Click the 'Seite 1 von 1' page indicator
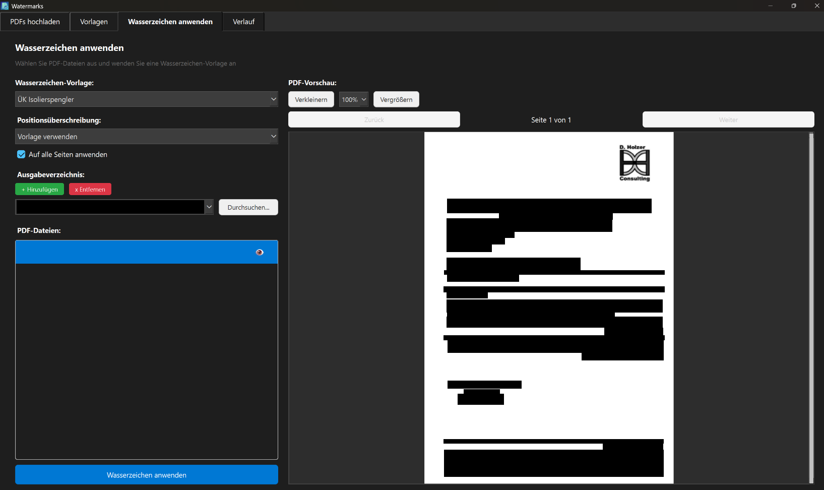 point(551,120)
